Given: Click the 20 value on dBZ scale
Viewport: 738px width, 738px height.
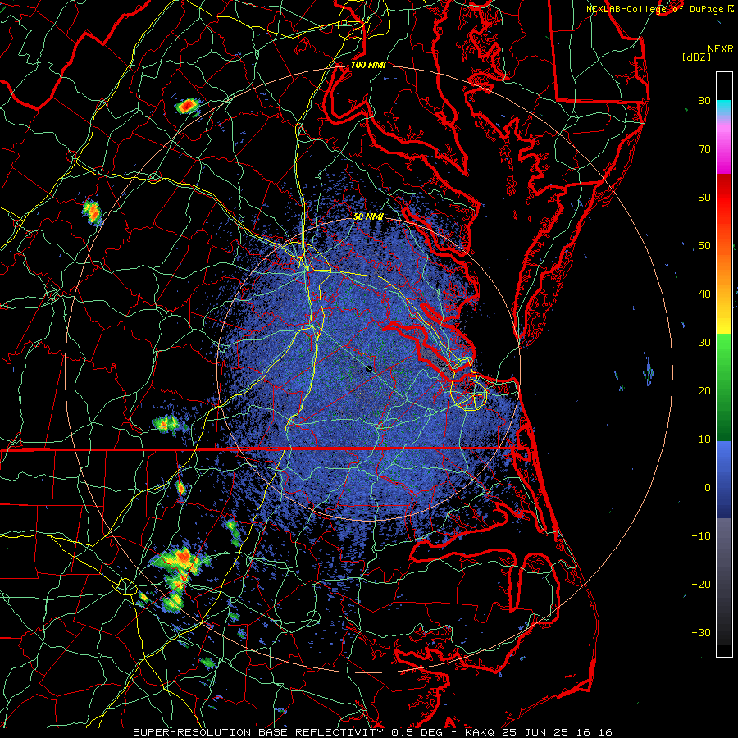Looking at the screenshot, I should click(704, 390).
